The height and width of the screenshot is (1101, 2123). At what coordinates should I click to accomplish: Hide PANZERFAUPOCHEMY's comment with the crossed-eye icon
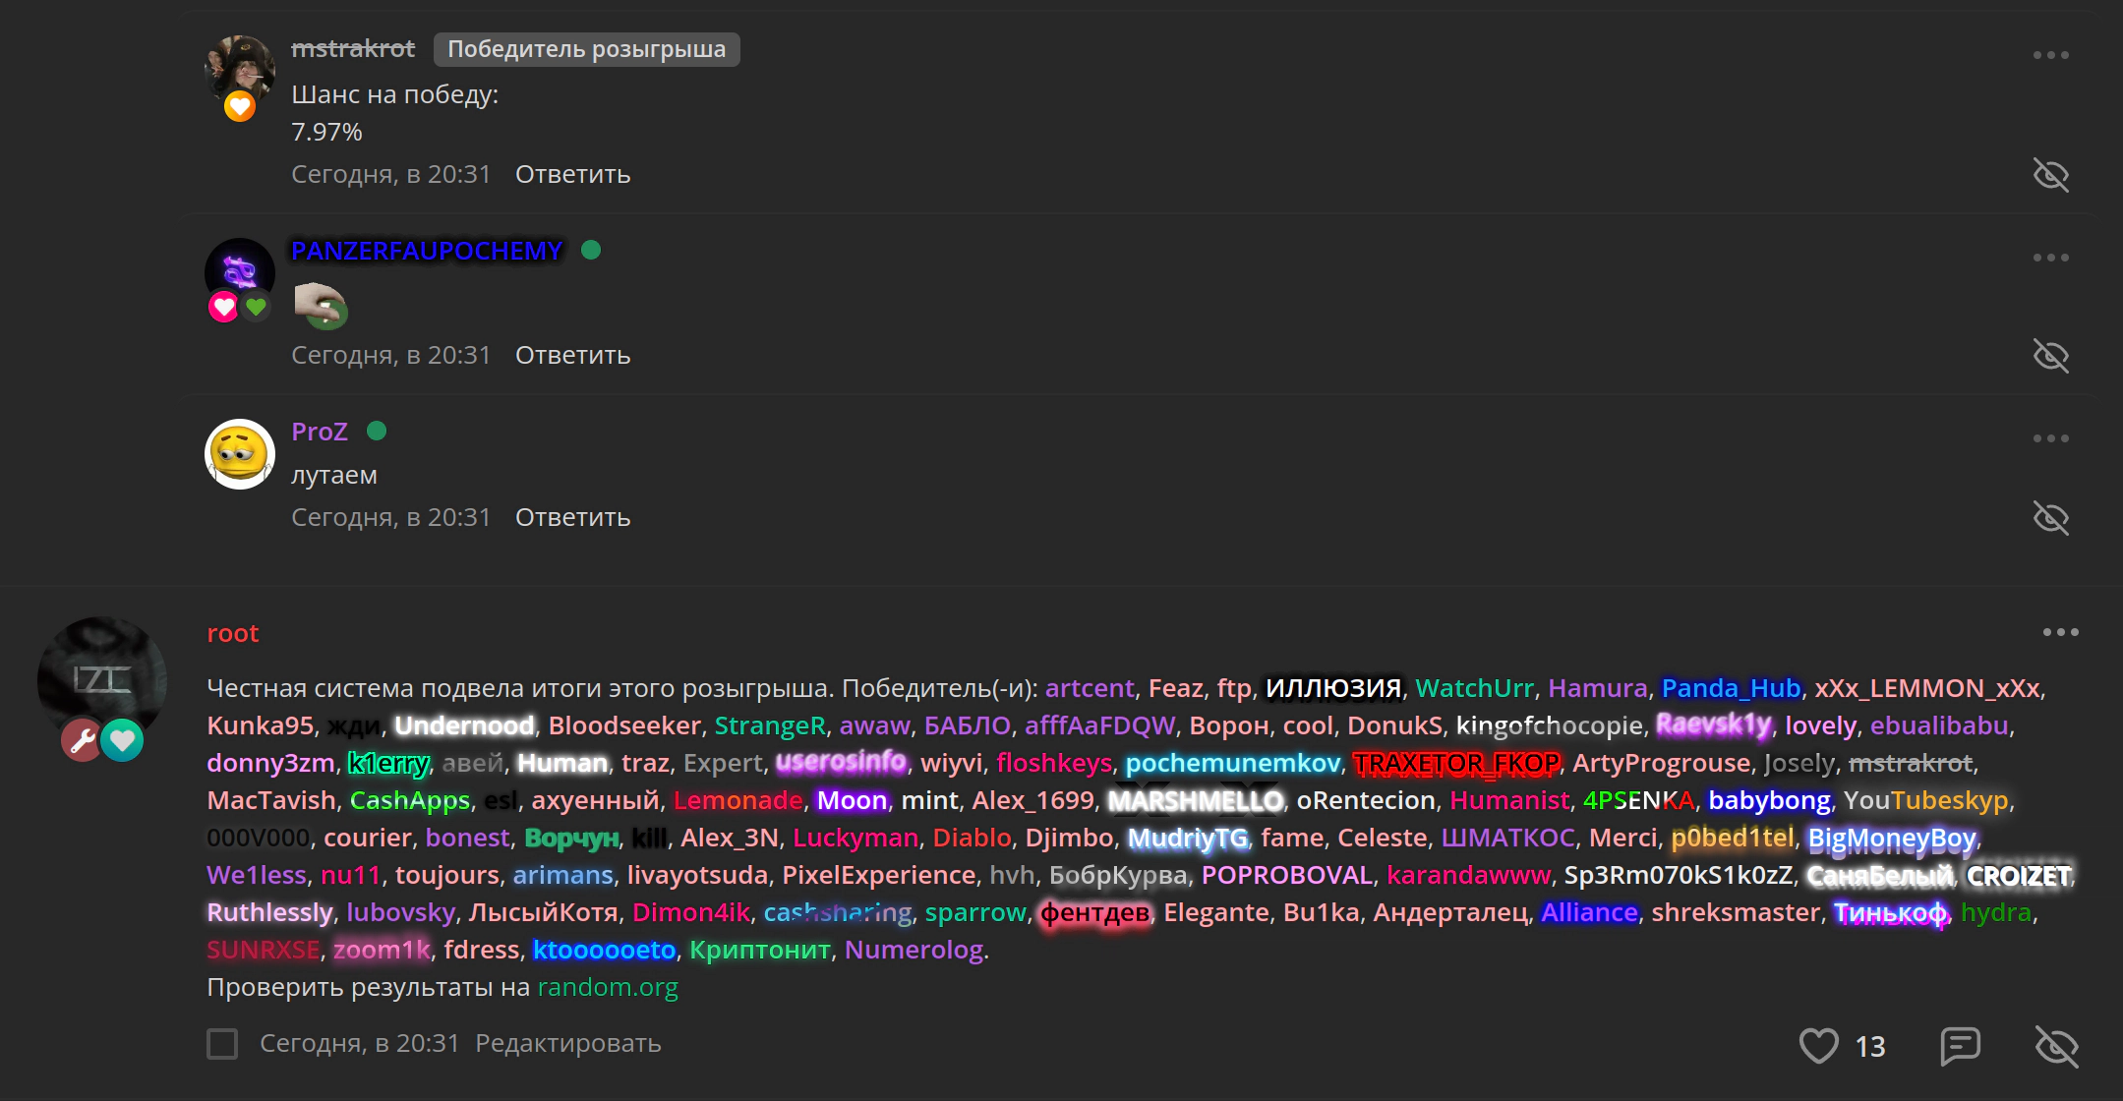(x=2050, y=356)
